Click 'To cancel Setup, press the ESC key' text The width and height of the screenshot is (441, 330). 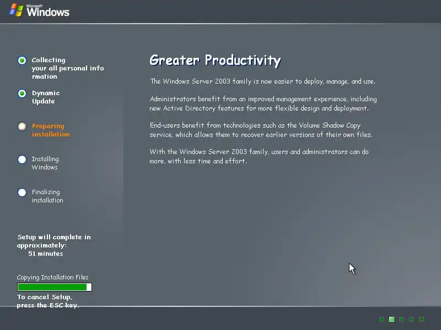[48, 301]
